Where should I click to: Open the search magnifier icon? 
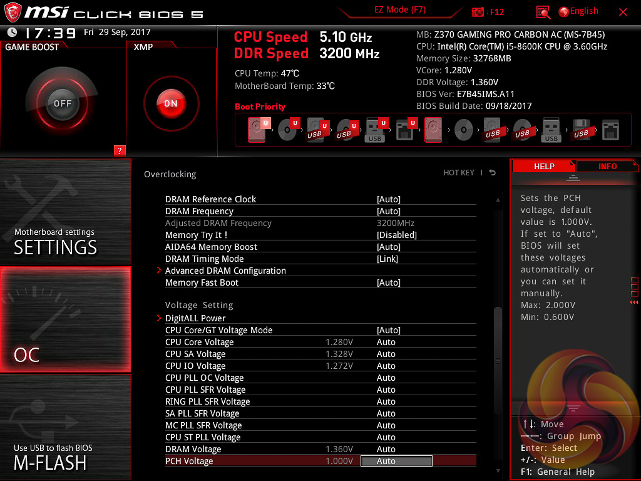tap(543, 12)
